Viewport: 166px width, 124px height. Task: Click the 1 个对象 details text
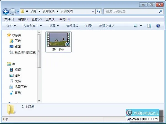pyautogui.click(x=28, y=107)
